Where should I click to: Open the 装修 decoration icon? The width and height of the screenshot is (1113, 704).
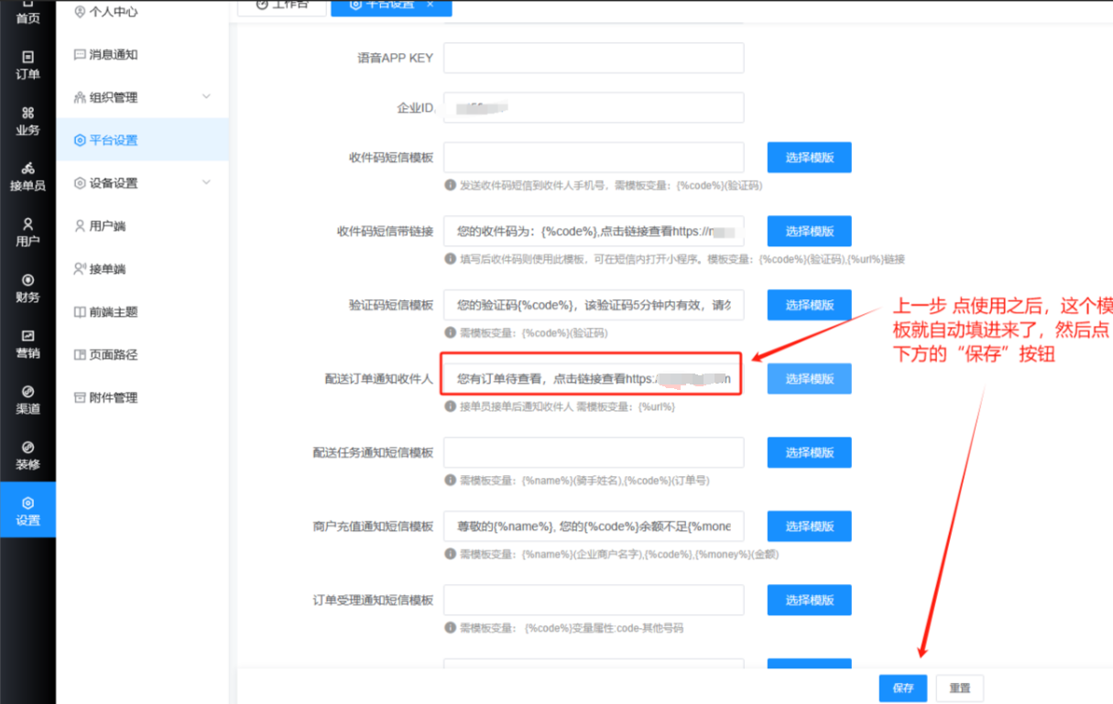[27, 448]
